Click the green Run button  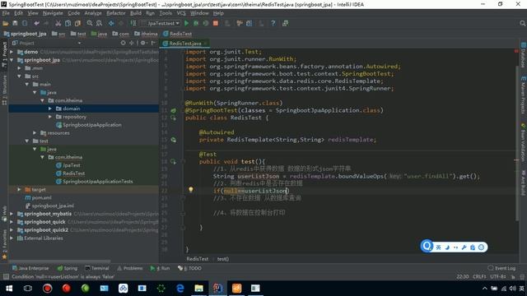click(187, 23)
